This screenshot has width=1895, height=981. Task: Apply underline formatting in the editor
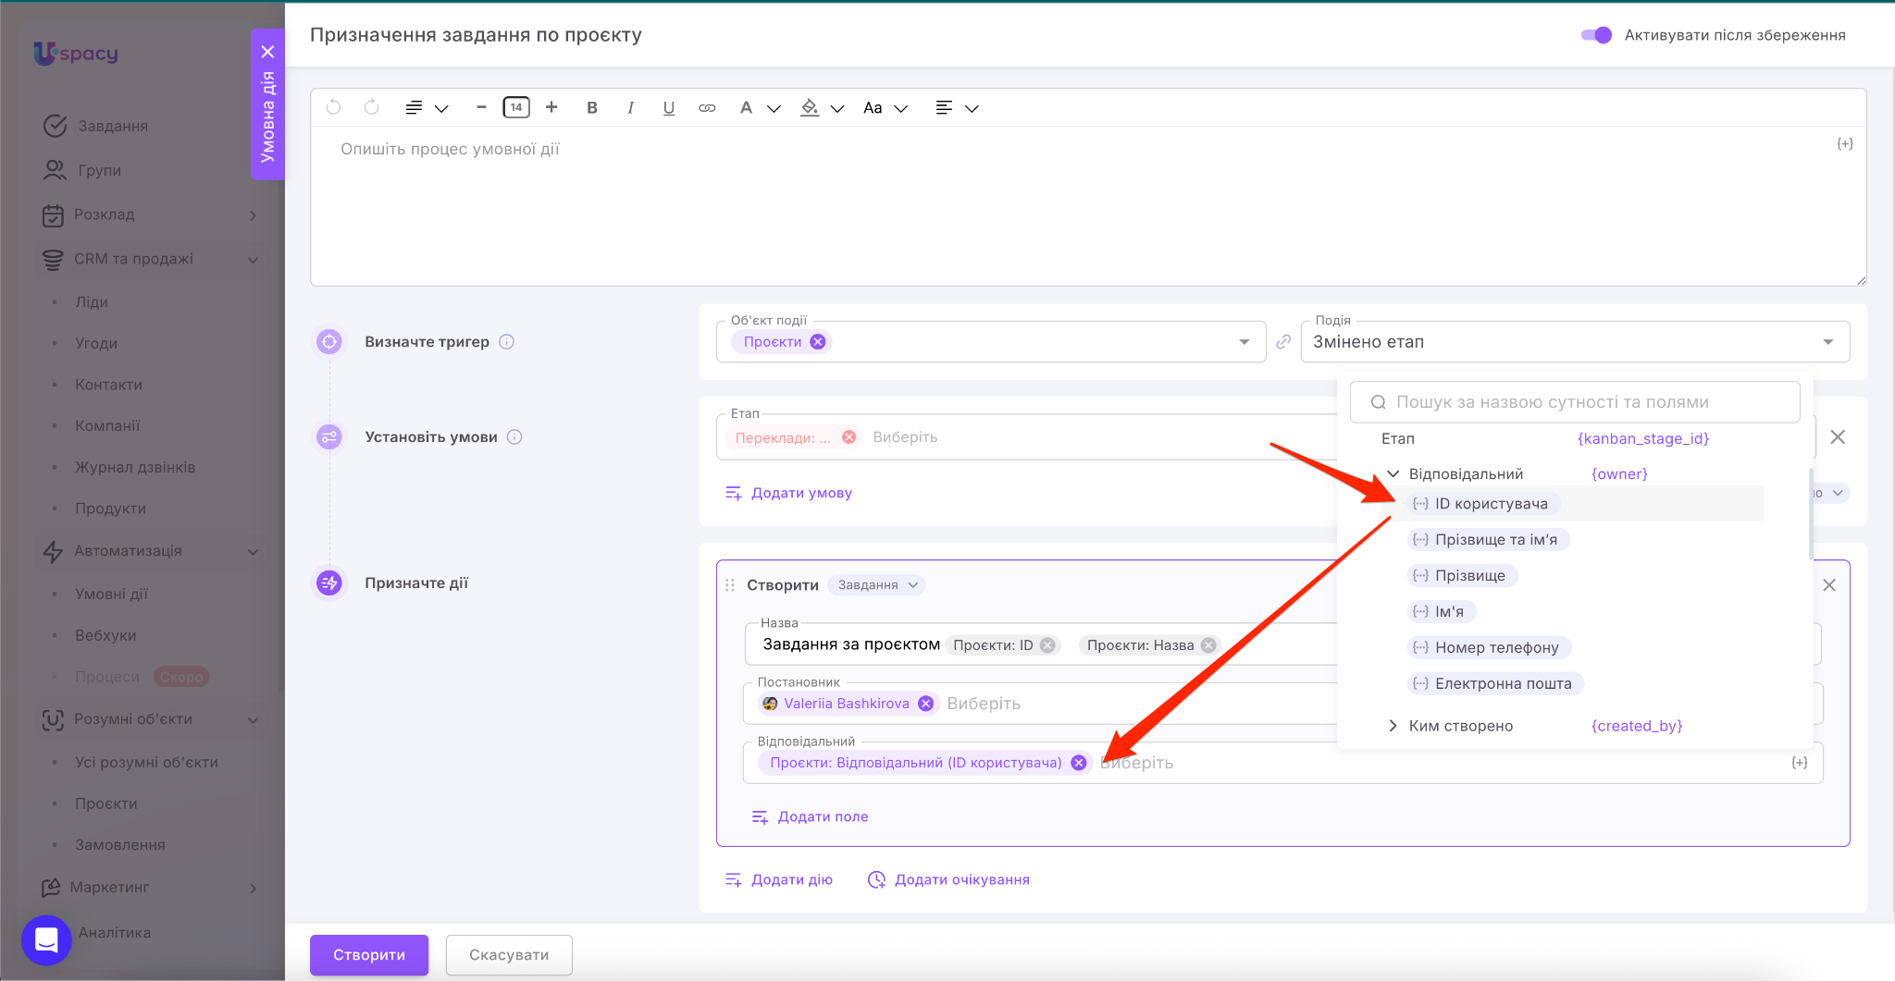(x=668, y=108)
